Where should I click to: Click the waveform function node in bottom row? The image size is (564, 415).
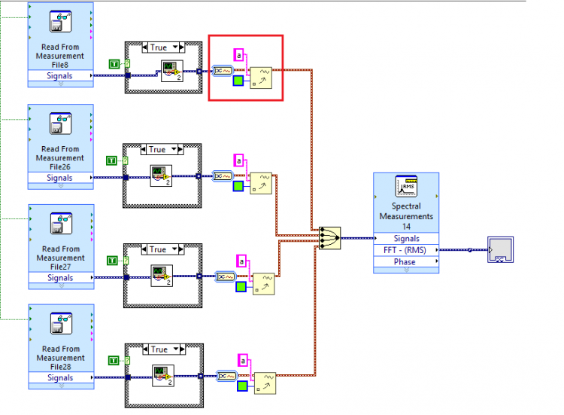tap(265, 383)
